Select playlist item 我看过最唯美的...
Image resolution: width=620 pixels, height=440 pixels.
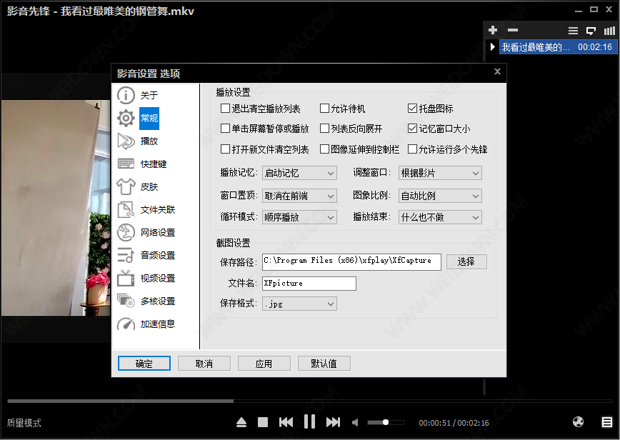(x=558, y=47)
